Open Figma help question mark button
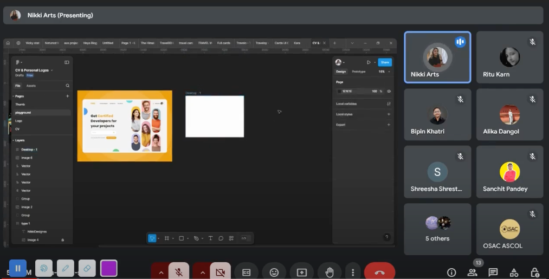The height and width of the screenshot is (279, 549). point(386,237)
